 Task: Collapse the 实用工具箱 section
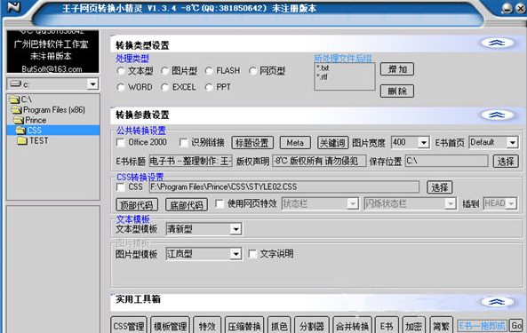coord(497,302)
